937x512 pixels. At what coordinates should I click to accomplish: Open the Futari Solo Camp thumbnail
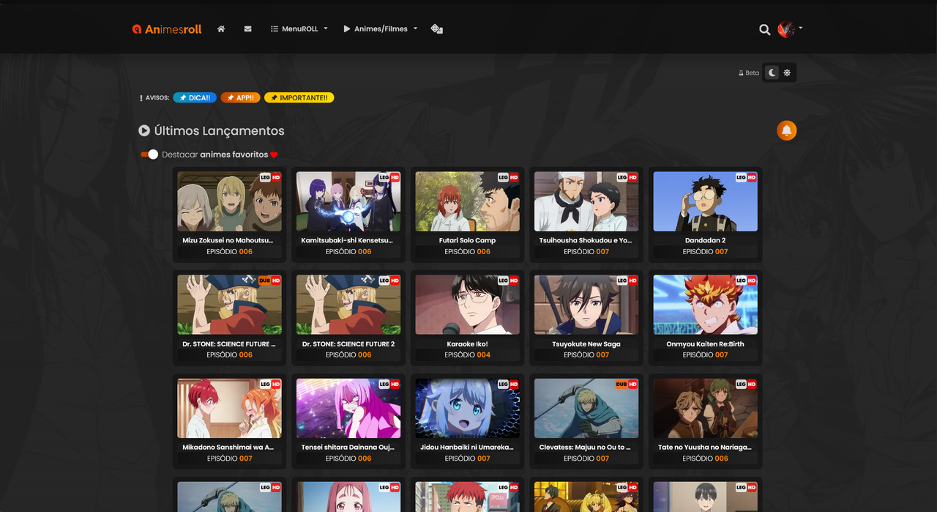coord(467,201)
